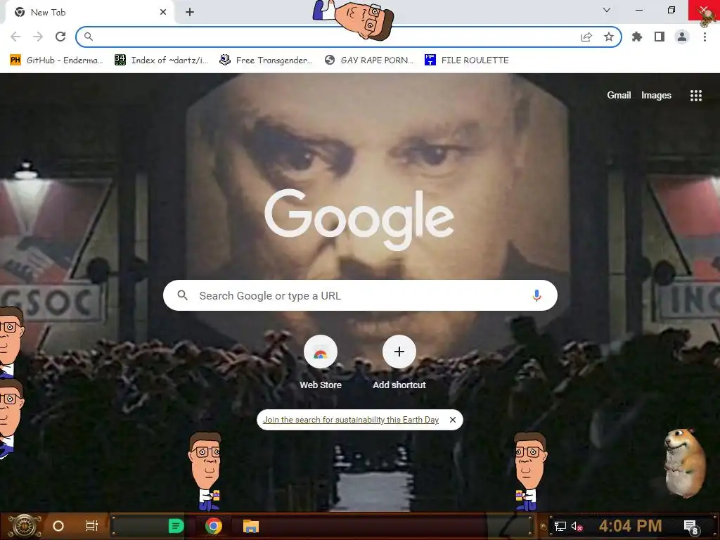Start voice search with the microphone
Screen dimensions: 720x540
point(536,295)
